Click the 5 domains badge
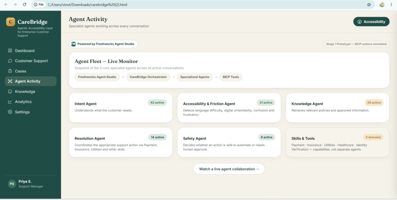 coord(373,137)
